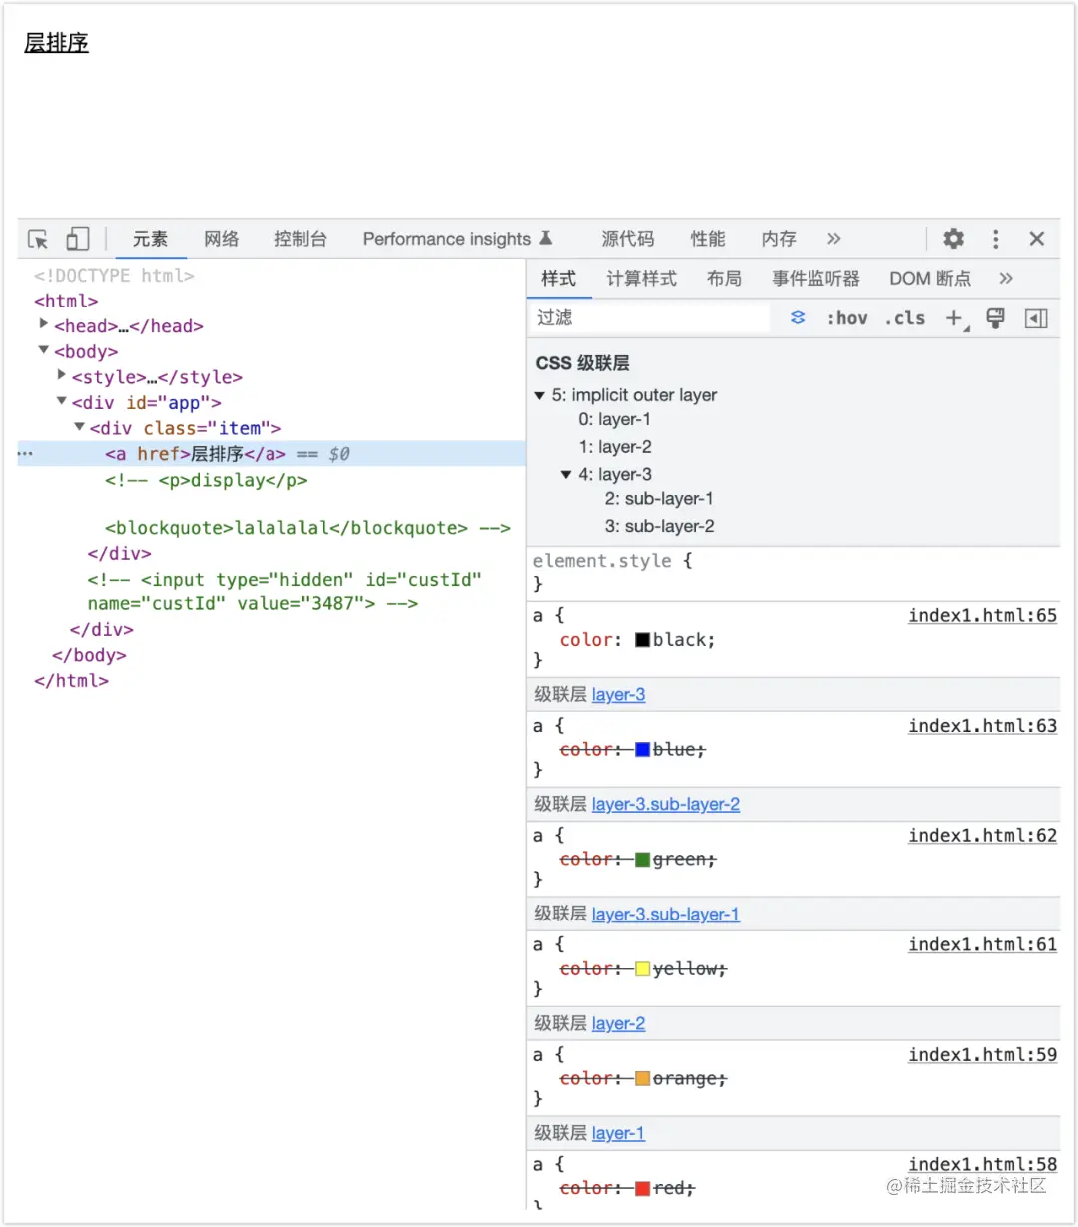Show more styles sidebar tabs chevron
Screen dimensions: 1078x1227
(1006, 279)
